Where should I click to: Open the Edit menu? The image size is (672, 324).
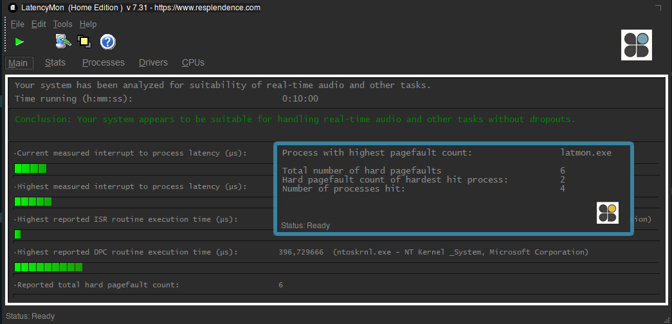pyautogui.click(x=39, y=24)
